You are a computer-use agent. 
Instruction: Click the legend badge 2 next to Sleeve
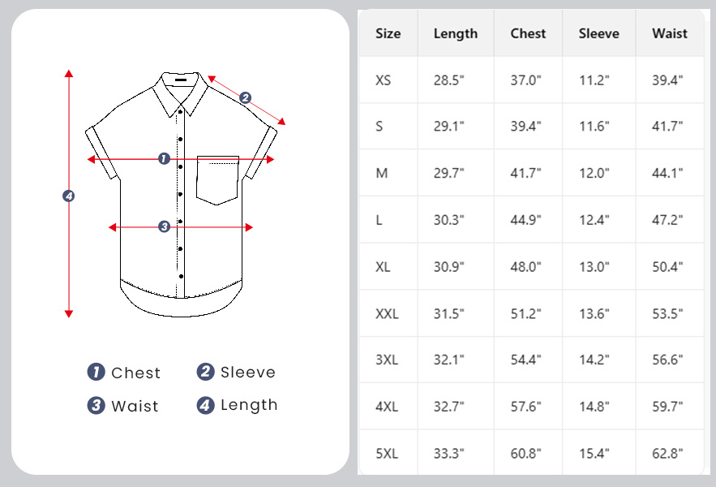(205, 372)
